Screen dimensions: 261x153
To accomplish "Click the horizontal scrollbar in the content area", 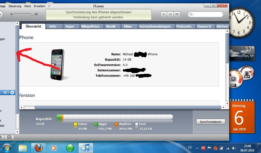I will [x=127, y=107].
